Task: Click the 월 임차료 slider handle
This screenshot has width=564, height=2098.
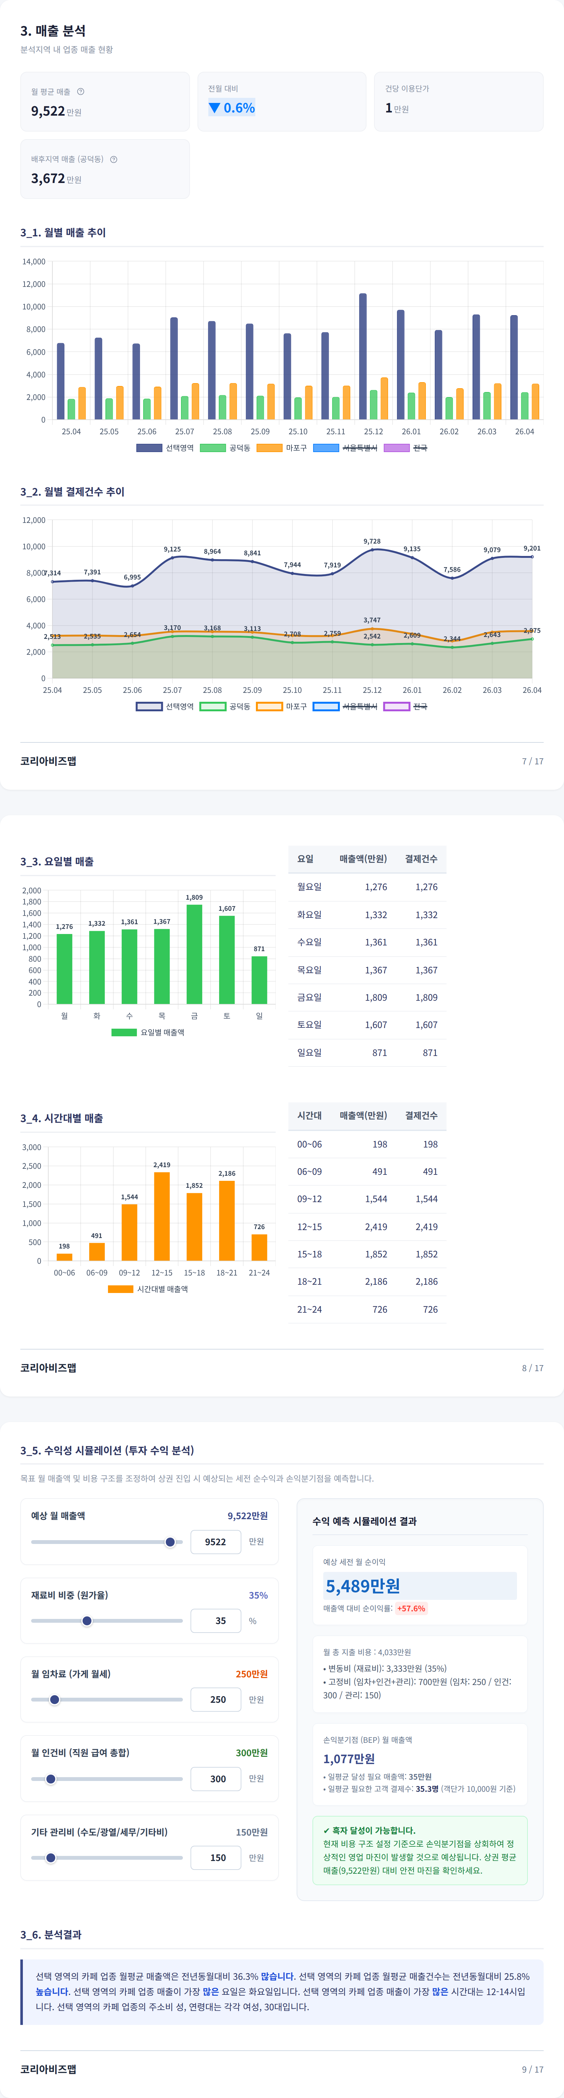Action: (55, 1700)
